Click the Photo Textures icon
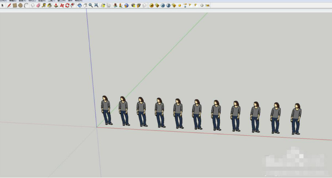 click(x=121, y=5)
